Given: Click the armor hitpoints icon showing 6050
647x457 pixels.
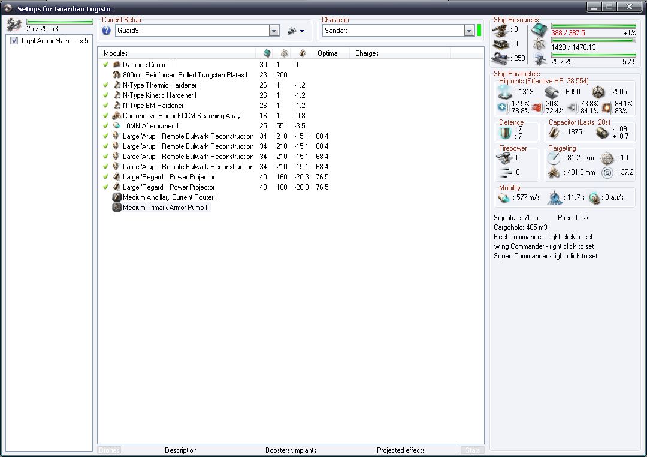Looking at the screenshot, I should pos(552,92).
